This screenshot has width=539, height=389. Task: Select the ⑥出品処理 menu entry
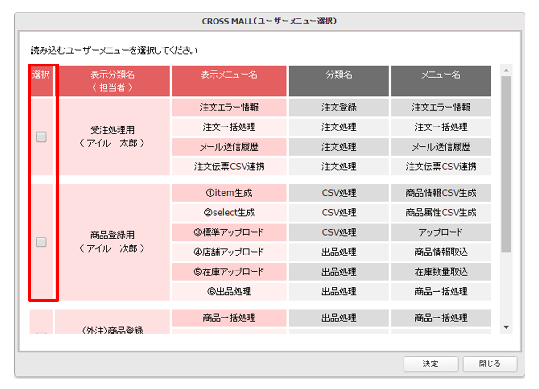[229, 292]
